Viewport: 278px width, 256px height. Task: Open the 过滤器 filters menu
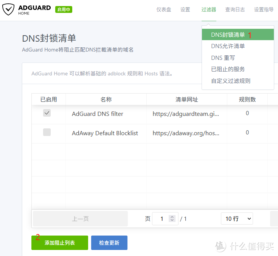tap(209, 9)
